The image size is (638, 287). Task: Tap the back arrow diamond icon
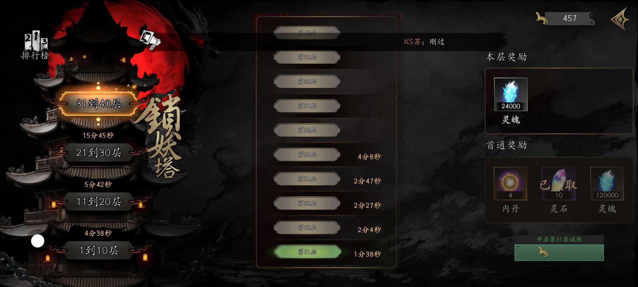[620, 20]
